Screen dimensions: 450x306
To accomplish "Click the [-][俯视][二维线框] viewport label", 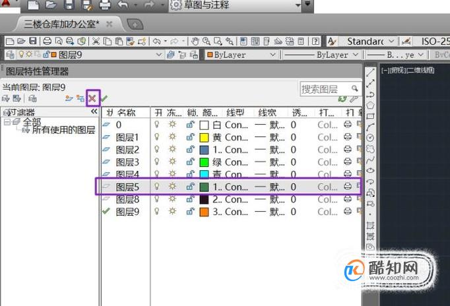I will (x=408, y=71).
